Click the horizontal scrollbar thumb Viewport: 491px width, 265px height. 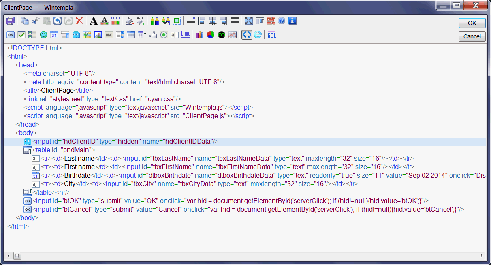click(17, 256)
